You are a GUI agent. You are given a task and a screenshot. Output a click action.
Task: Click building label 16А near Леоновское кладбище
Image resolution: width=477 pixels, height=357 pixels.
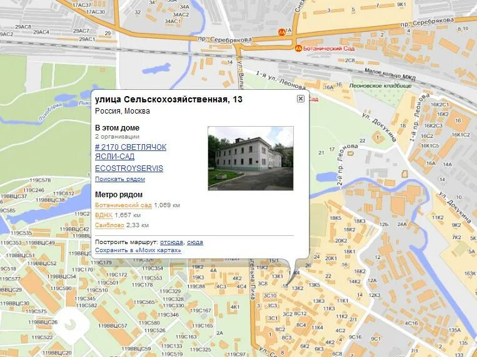coord(329,87)
